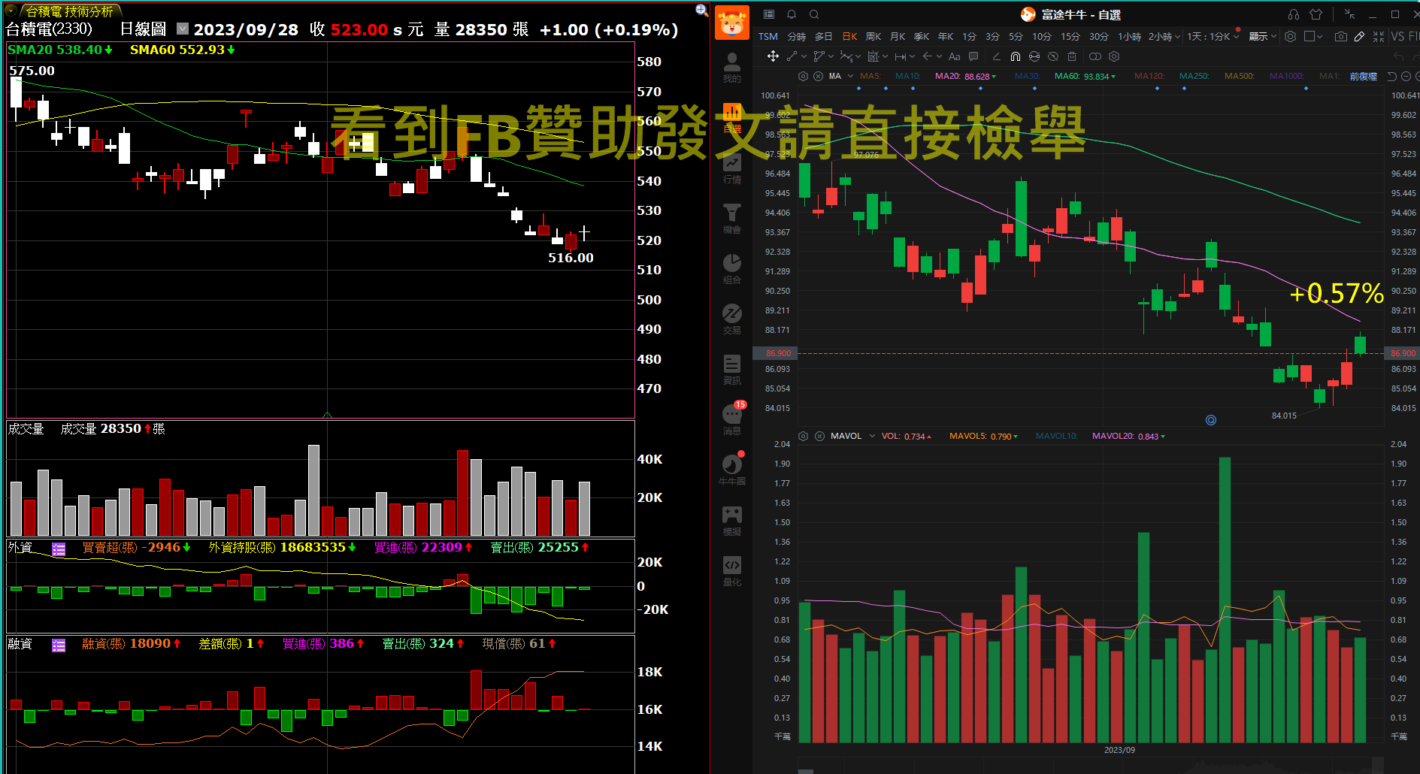The height and width of the screenshot is (774, 1420).
Task: Open the 行情 market sidebar icon
Action: pos(732,168)
